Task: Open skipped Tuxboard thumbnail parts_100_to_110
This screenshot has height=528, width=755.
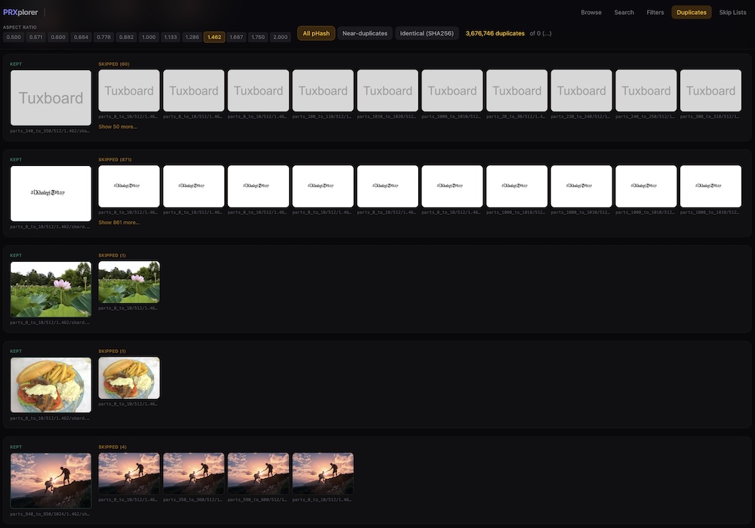Action: [322, 91]
